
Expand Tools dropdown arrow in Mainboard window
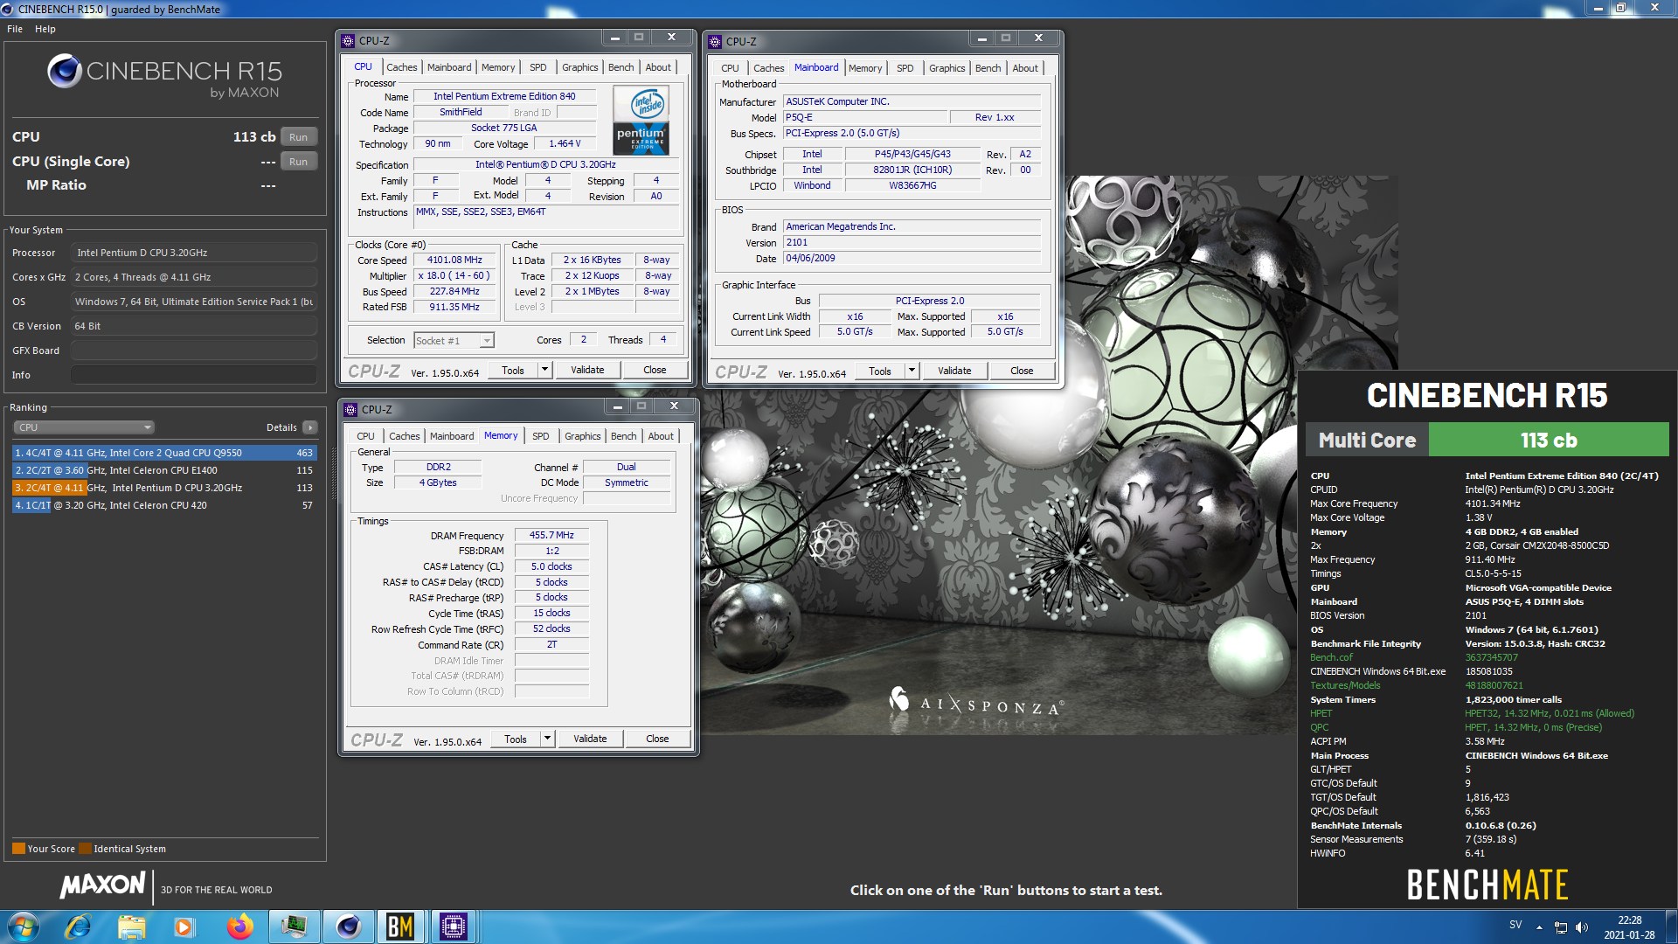(x=912, y=371)
